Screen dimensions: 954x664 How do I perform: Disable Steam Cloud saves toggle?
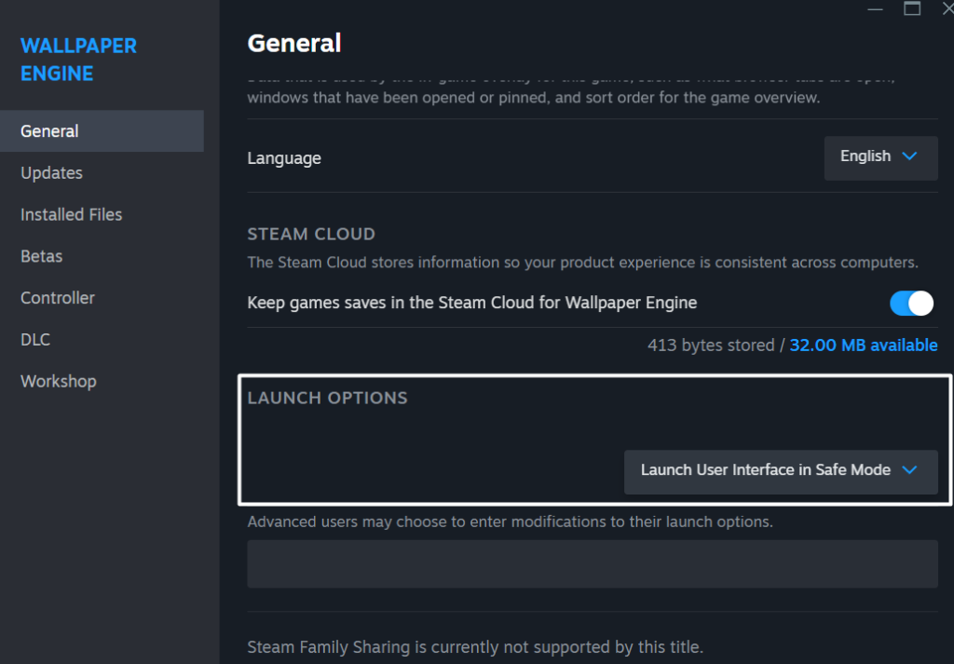pyautogui.click(x=911, y=303)
